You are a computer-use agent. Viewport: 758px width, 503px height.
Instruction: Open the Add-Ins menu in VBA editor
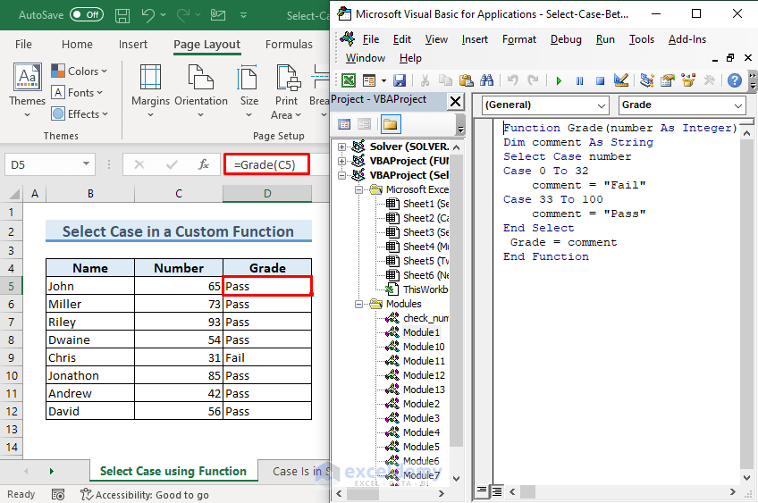[686, 39]
